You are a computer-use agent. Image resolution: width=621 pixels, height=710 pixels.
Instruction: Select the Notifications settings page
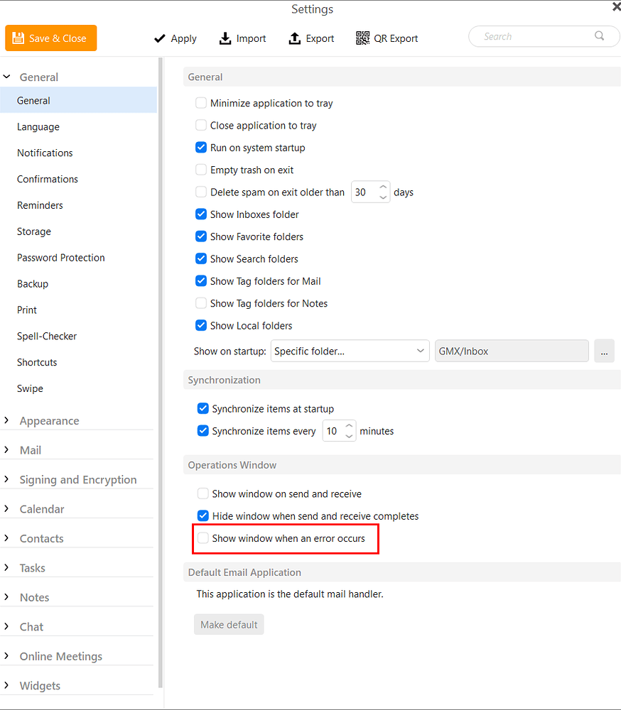pos(45,153)
